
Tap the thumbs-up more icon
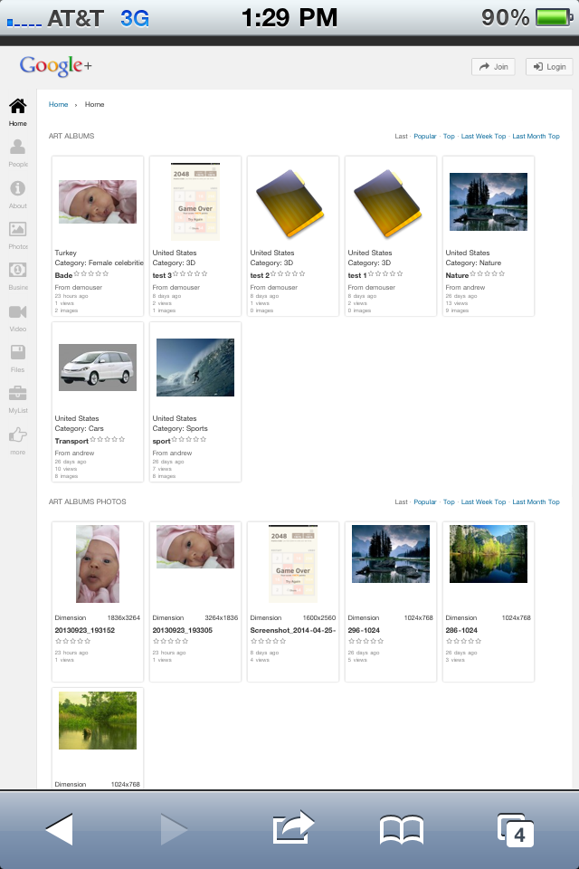[x=18, y=434]
